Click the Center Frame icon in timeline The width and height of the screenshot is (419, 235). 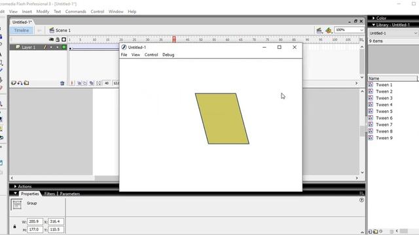coord(71,83)
